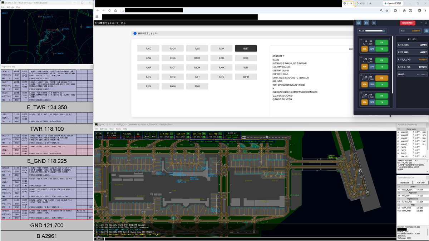Bookmark page with star icon
This screenshot has height=241, width=429.
click(387, 10)
